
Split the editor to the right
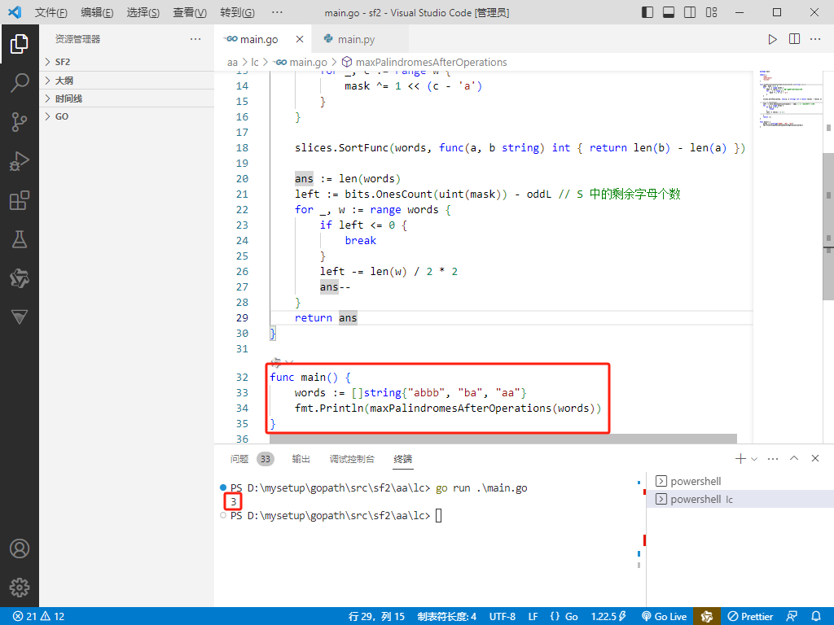pyautogui.click(x=794, y=39)
